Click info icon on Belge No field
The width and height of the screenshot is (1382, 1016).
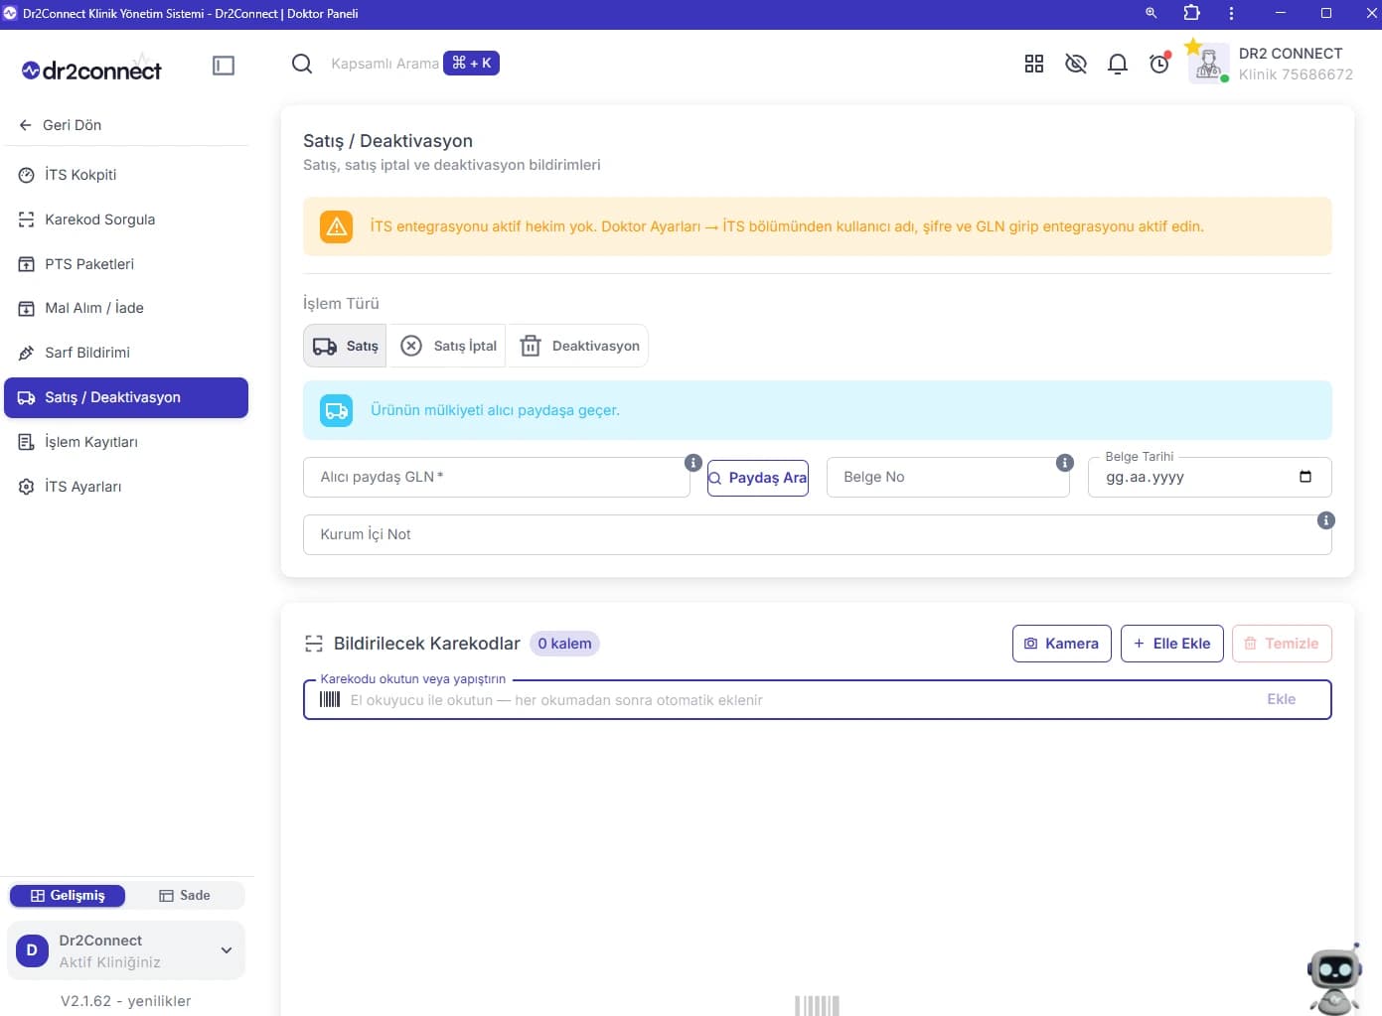click(x=1065, y=463)
